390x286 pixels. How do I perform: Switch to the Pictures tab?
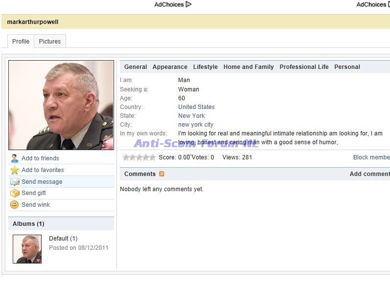[50, 42]
